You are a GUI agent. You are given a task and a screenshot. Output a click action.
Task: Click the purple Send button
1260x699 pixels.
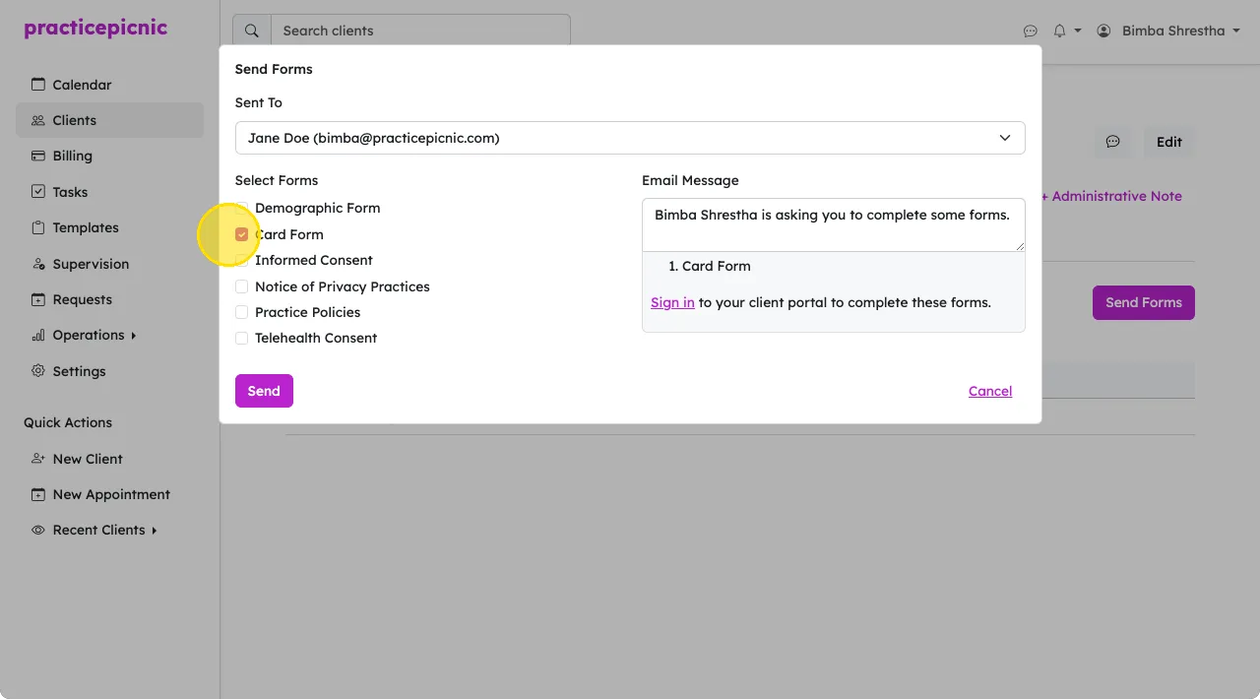pos(264,391)
